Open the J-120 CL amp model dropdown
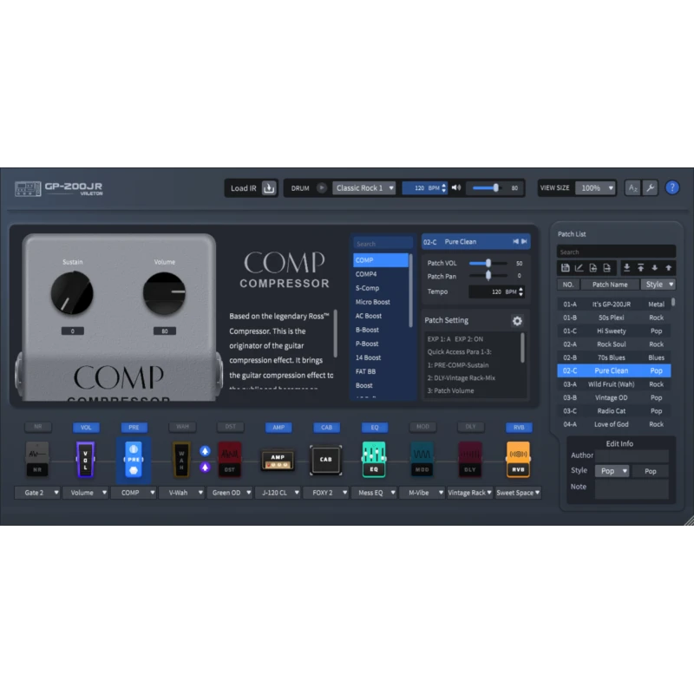694x694 pixels. pos(278,493)
